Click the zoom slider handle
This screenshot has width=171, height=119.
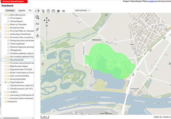pos(47,34)
